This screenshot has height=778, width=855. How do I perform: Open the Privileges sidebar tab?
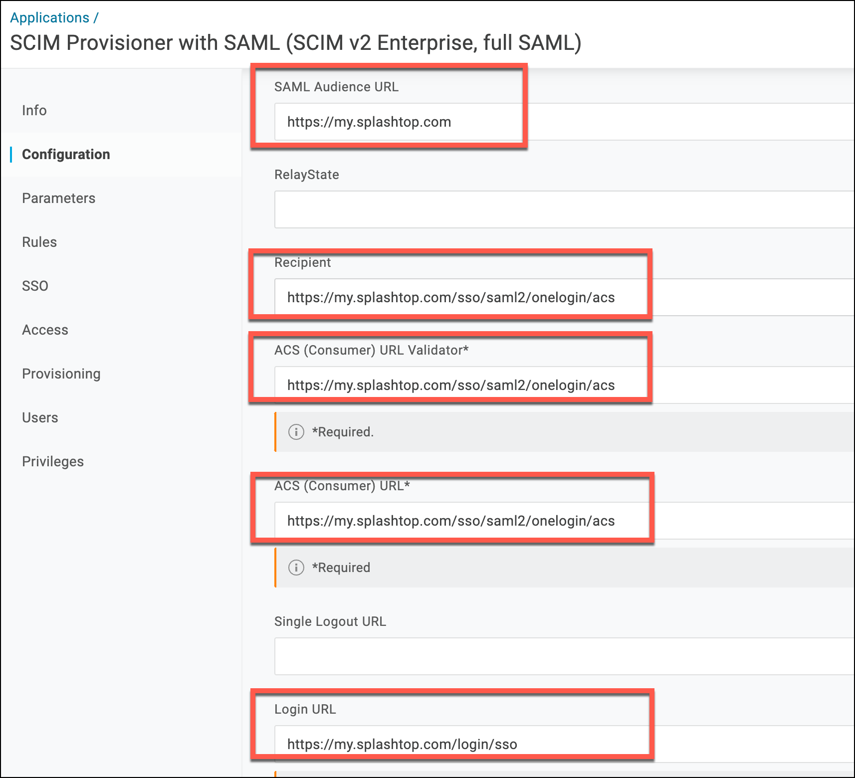click(x=53, y=461)
